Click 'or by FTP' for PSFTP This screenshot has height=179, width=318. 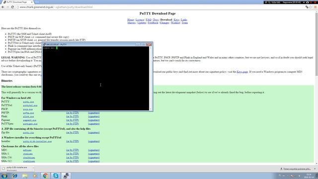pos(73,113)
